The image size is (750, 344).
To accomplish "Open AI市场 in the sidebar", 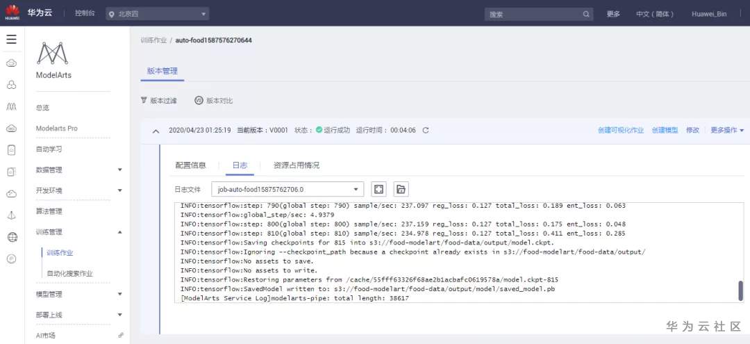I will (x=45, y=336).
